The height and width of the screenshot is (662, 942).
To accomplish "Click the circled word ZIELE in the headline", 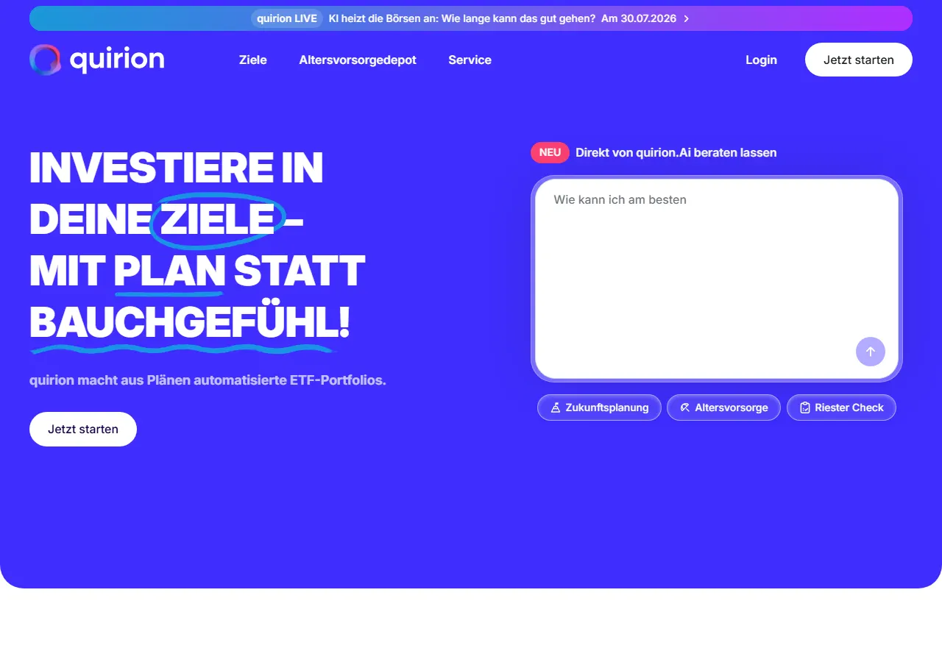I will click(x=217, y=219).
